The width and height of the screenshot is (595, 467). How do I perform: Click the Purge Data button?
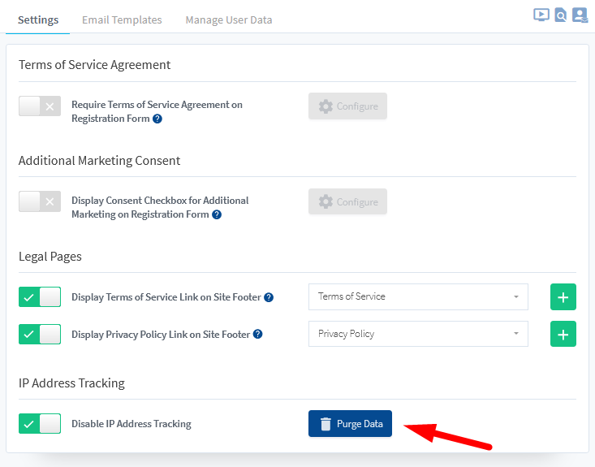[x=350, y=423]
